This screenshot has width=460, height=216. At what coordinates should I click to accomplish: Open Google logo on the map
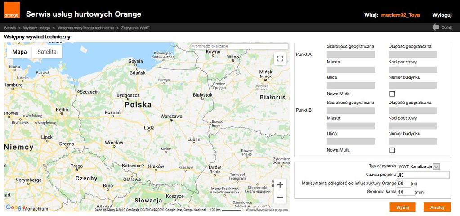pyautogui.click(x=16, y=207)
